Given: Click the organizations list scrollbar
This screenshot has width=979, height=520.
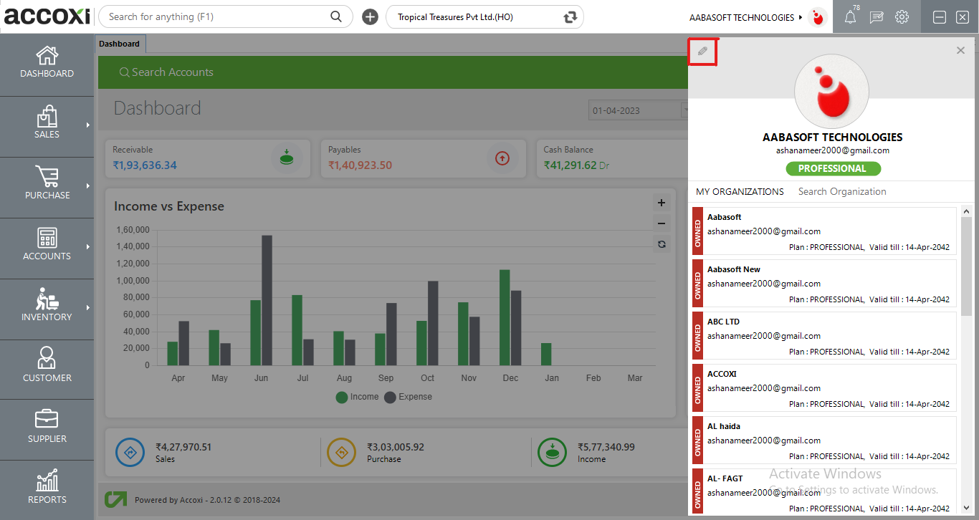Looking at the screenshot, I should [x=966, y=266].
